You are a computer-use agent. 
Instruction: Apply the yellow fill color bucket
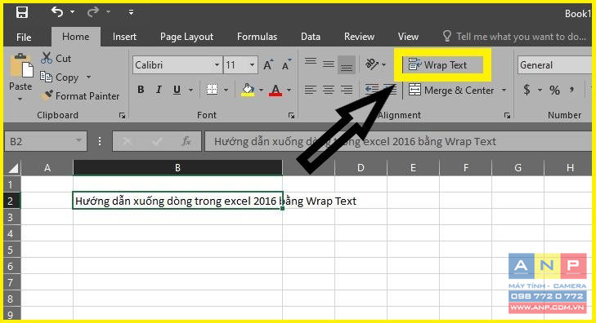pos(248,90)
